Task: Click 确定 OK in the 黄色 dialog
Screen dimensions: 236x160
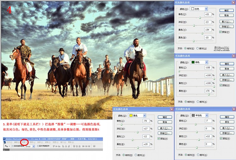Action: [x=165, y=117]
